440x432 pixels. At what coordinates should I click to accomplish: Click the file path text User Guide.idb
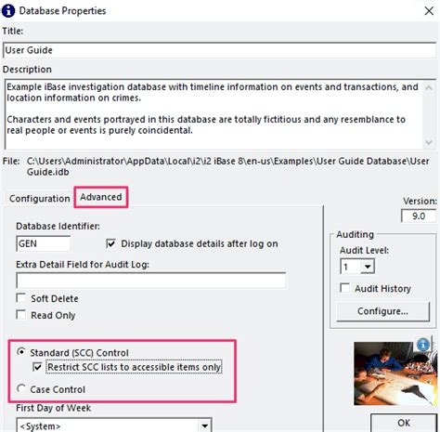coord(228,166)
